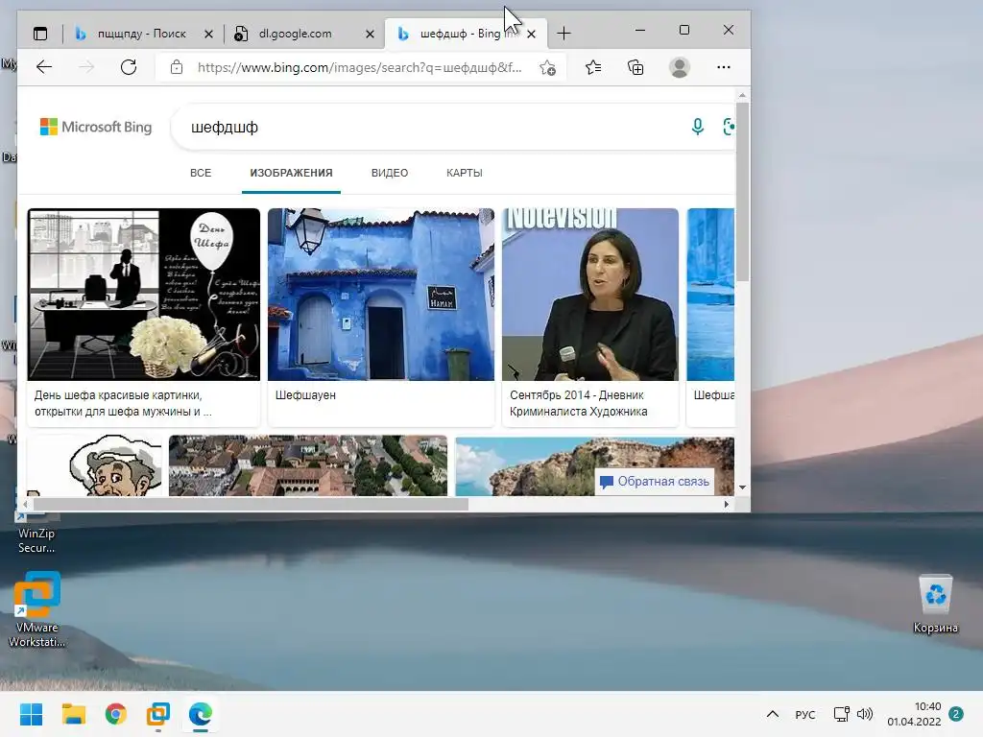Open a new tab with the plus button

(563, 34)
